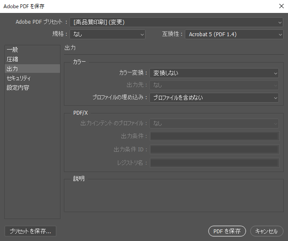
Task: Open the Adobe PDF プリセット dropdown
Action: click(176, 22)
